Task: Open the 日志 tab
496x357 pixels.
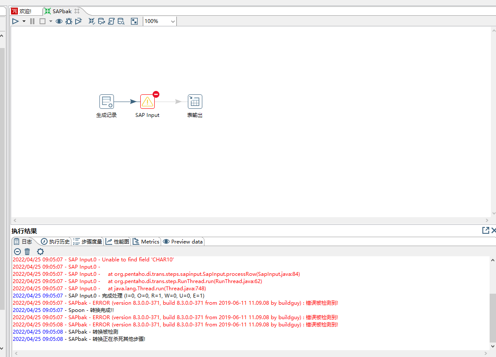Action: point(23,241)
